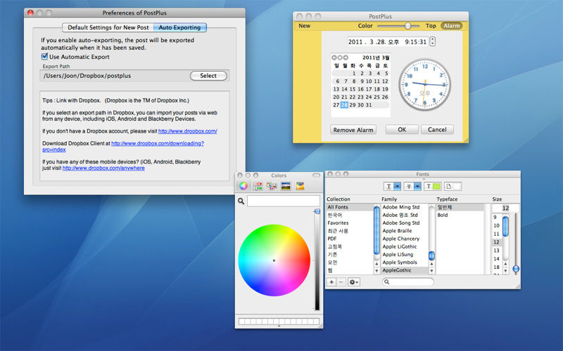Click the brightness slider in Colors panel
Screen dimensions: 563x351
coord(317,260)
